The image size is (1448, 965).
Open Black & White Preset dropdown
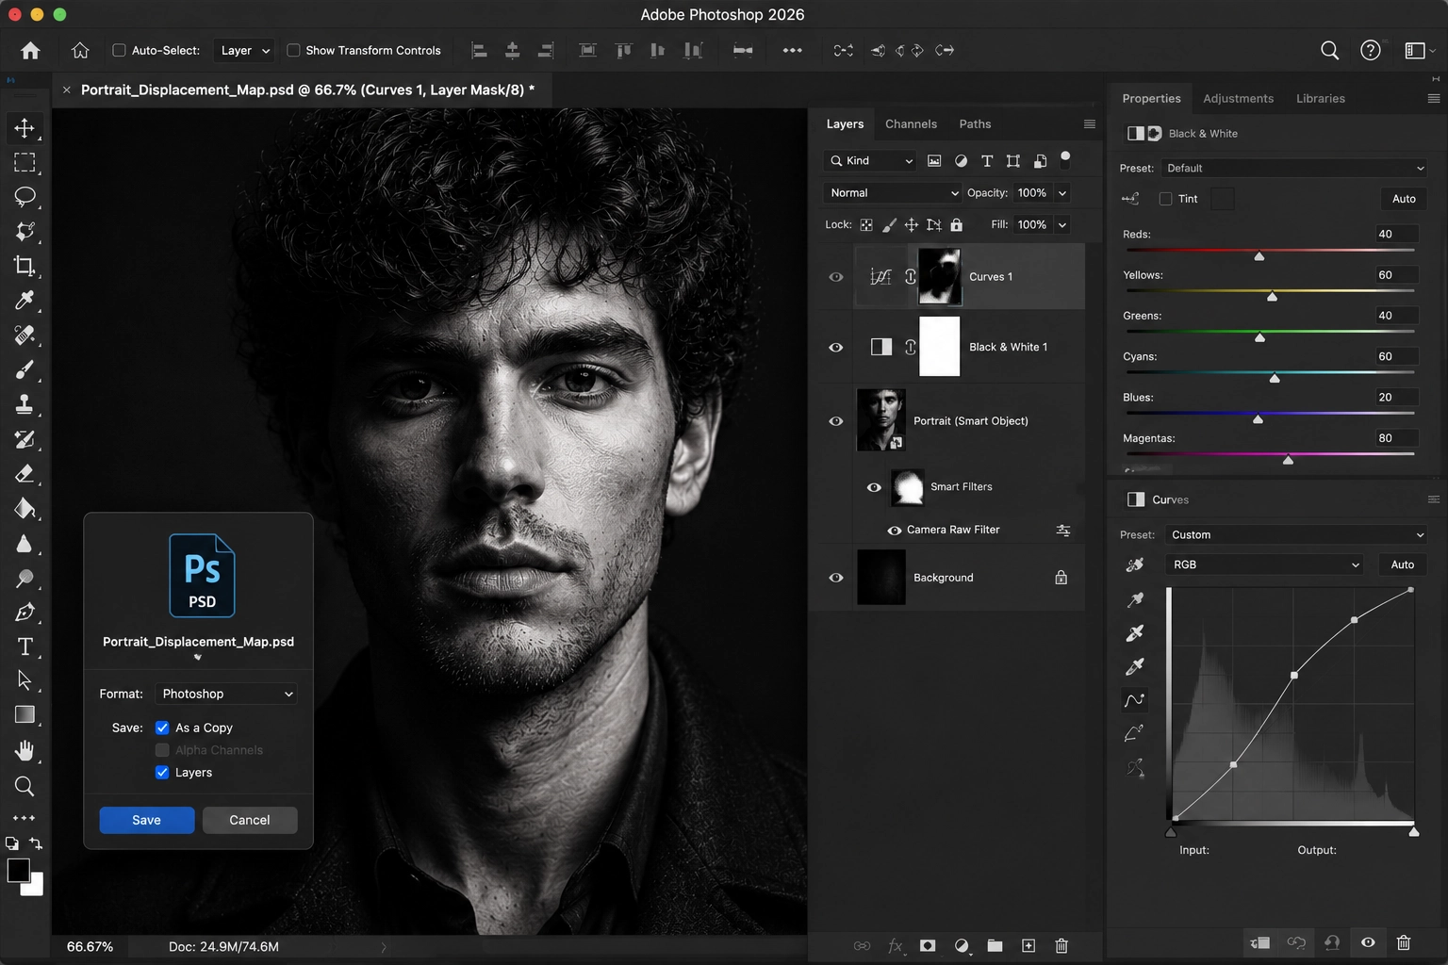click(x=1294, y=168)
